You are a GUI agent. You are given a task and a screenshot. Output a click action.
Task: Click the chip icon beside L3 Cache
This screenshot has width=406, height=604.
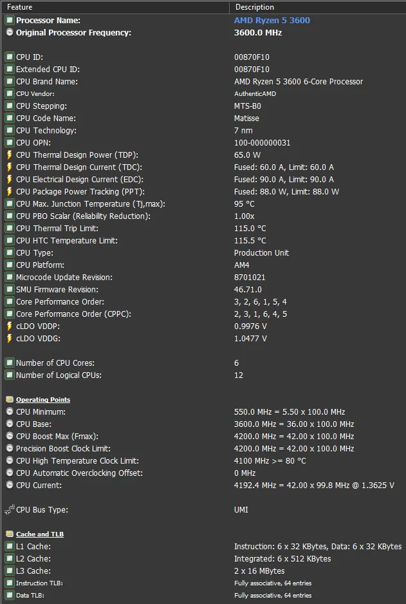tap(10, 571)
